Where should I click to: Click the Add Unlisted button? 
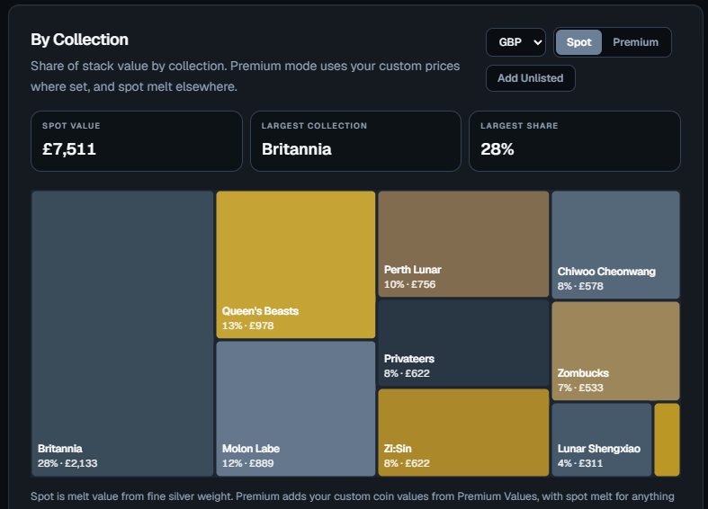(x=530, y=78)
